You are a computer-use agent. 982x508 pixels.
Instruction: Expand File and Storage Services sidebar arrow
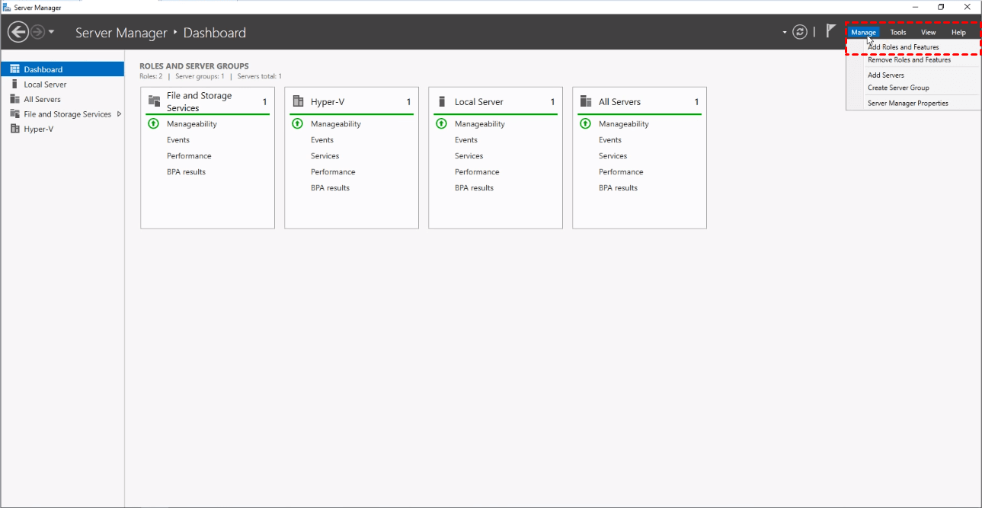119,114
